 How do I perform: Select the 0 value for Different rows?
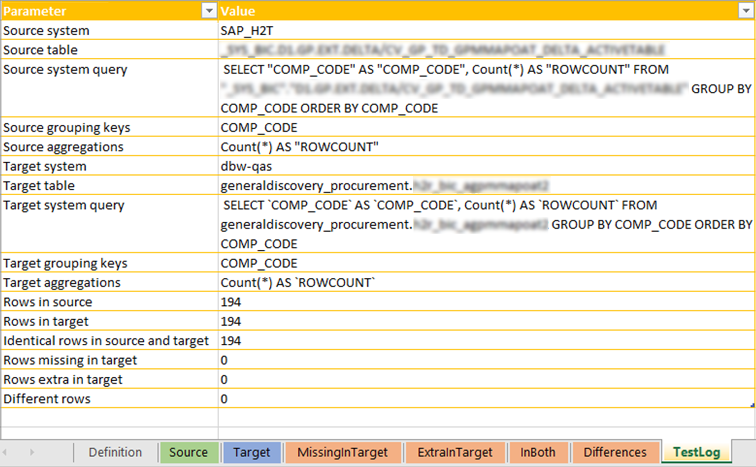point(486,398)
